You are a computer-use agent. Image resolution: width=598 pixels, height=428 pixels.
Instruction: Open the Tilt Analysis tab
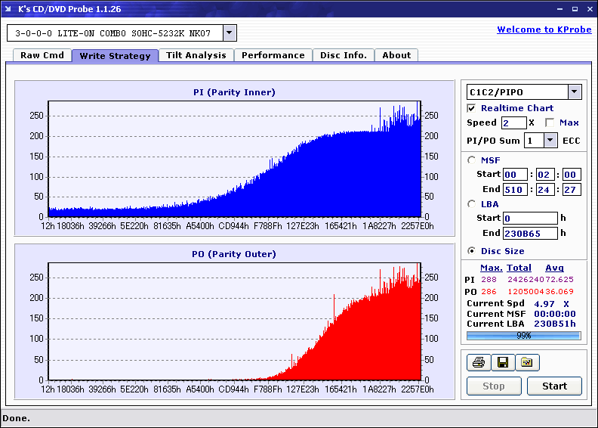[196, 55]
